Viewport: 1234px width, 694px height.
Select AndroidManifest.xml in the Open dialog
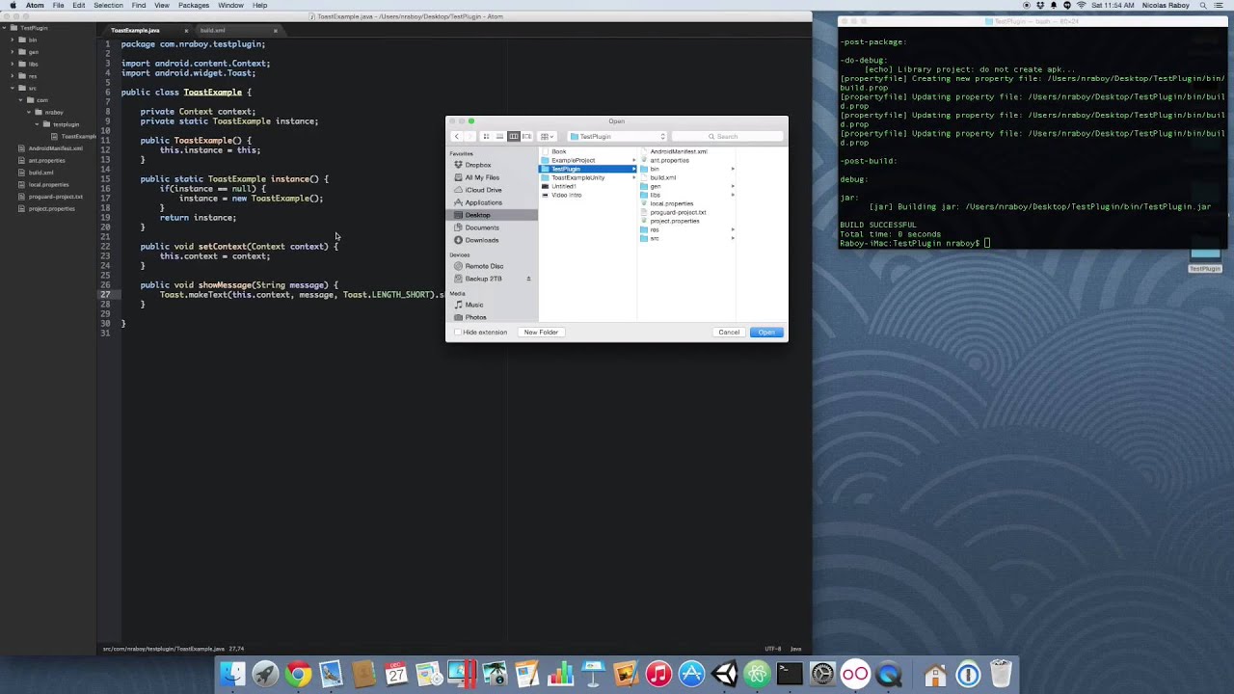point(679,151)
